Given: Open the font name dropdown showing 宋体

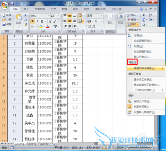Looking at the screenshot, I should 48,16.
